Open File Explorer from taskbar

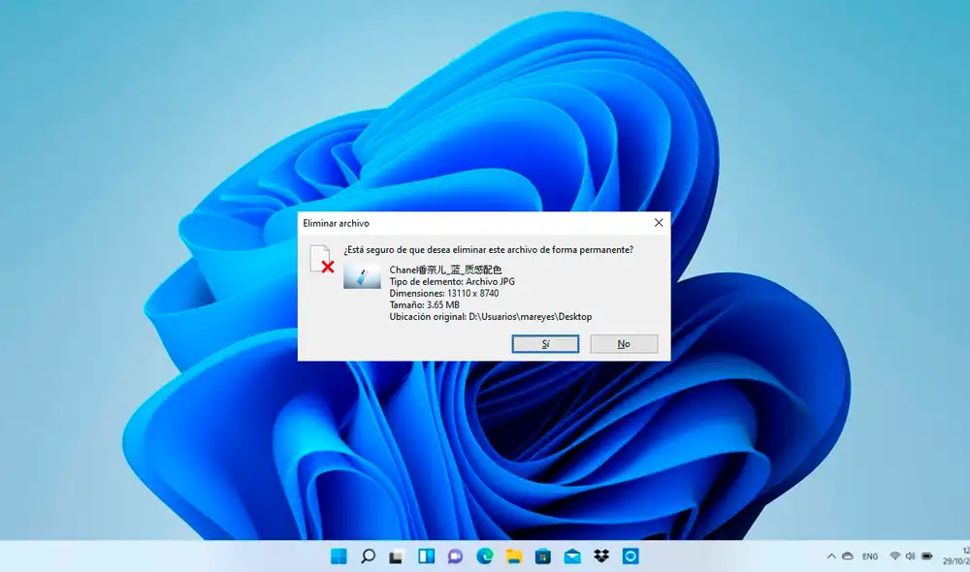[x=513, y=556]
